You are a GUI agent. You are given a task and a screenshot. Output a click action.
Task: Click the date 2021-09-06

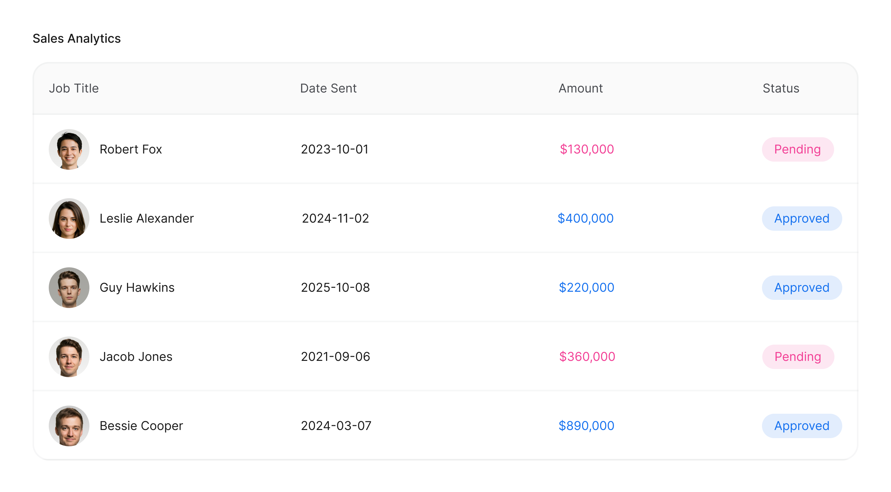pos(335,357)
